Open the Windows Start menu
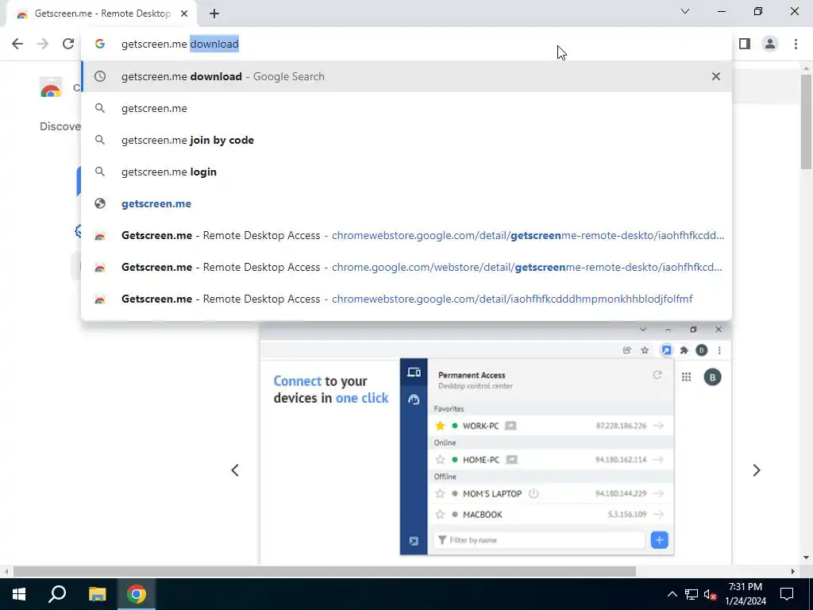 tap(19, 594)
